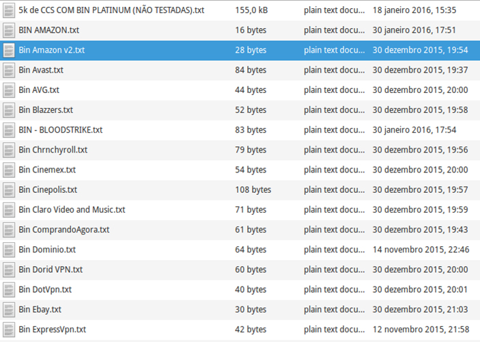Select Bin Claro Video and Music.txt
The image size is (480, 342).
pyautogui.click(x=72, y=209)
